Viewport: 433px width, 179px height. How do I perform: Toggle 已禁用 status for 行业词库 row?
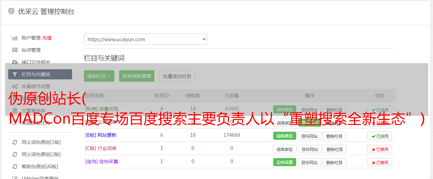pyautogui.click(x=380, y=149)
